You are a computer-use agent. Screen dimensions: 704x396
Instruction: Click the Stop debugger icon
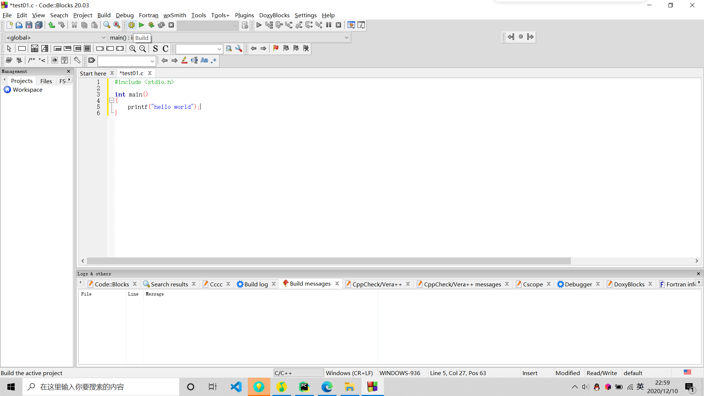338,25
